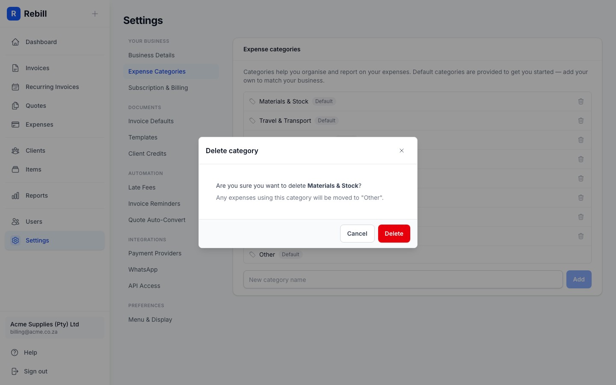Image resolution: width=616 pixels, height=385 pixels.
Task: Open Recurring Invoices via calendar icon
Action: point(15,86)
